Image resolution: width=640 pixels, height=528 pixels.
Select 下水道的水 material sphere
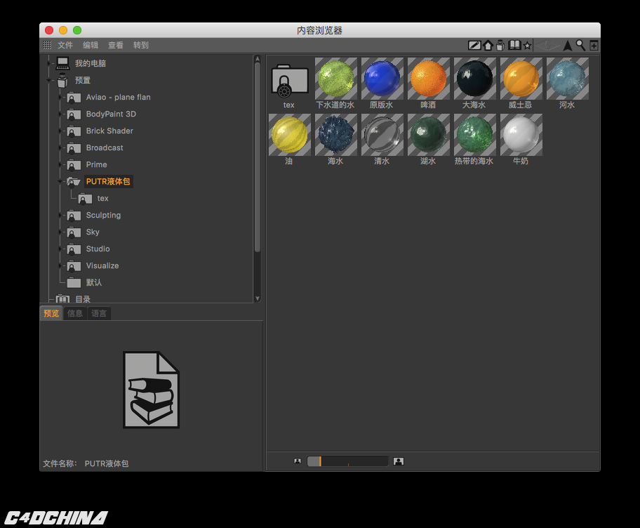tap(336, 79)
